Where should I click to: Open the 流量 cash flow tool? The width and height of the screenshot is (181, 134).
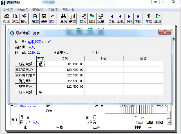pos(101,19)
